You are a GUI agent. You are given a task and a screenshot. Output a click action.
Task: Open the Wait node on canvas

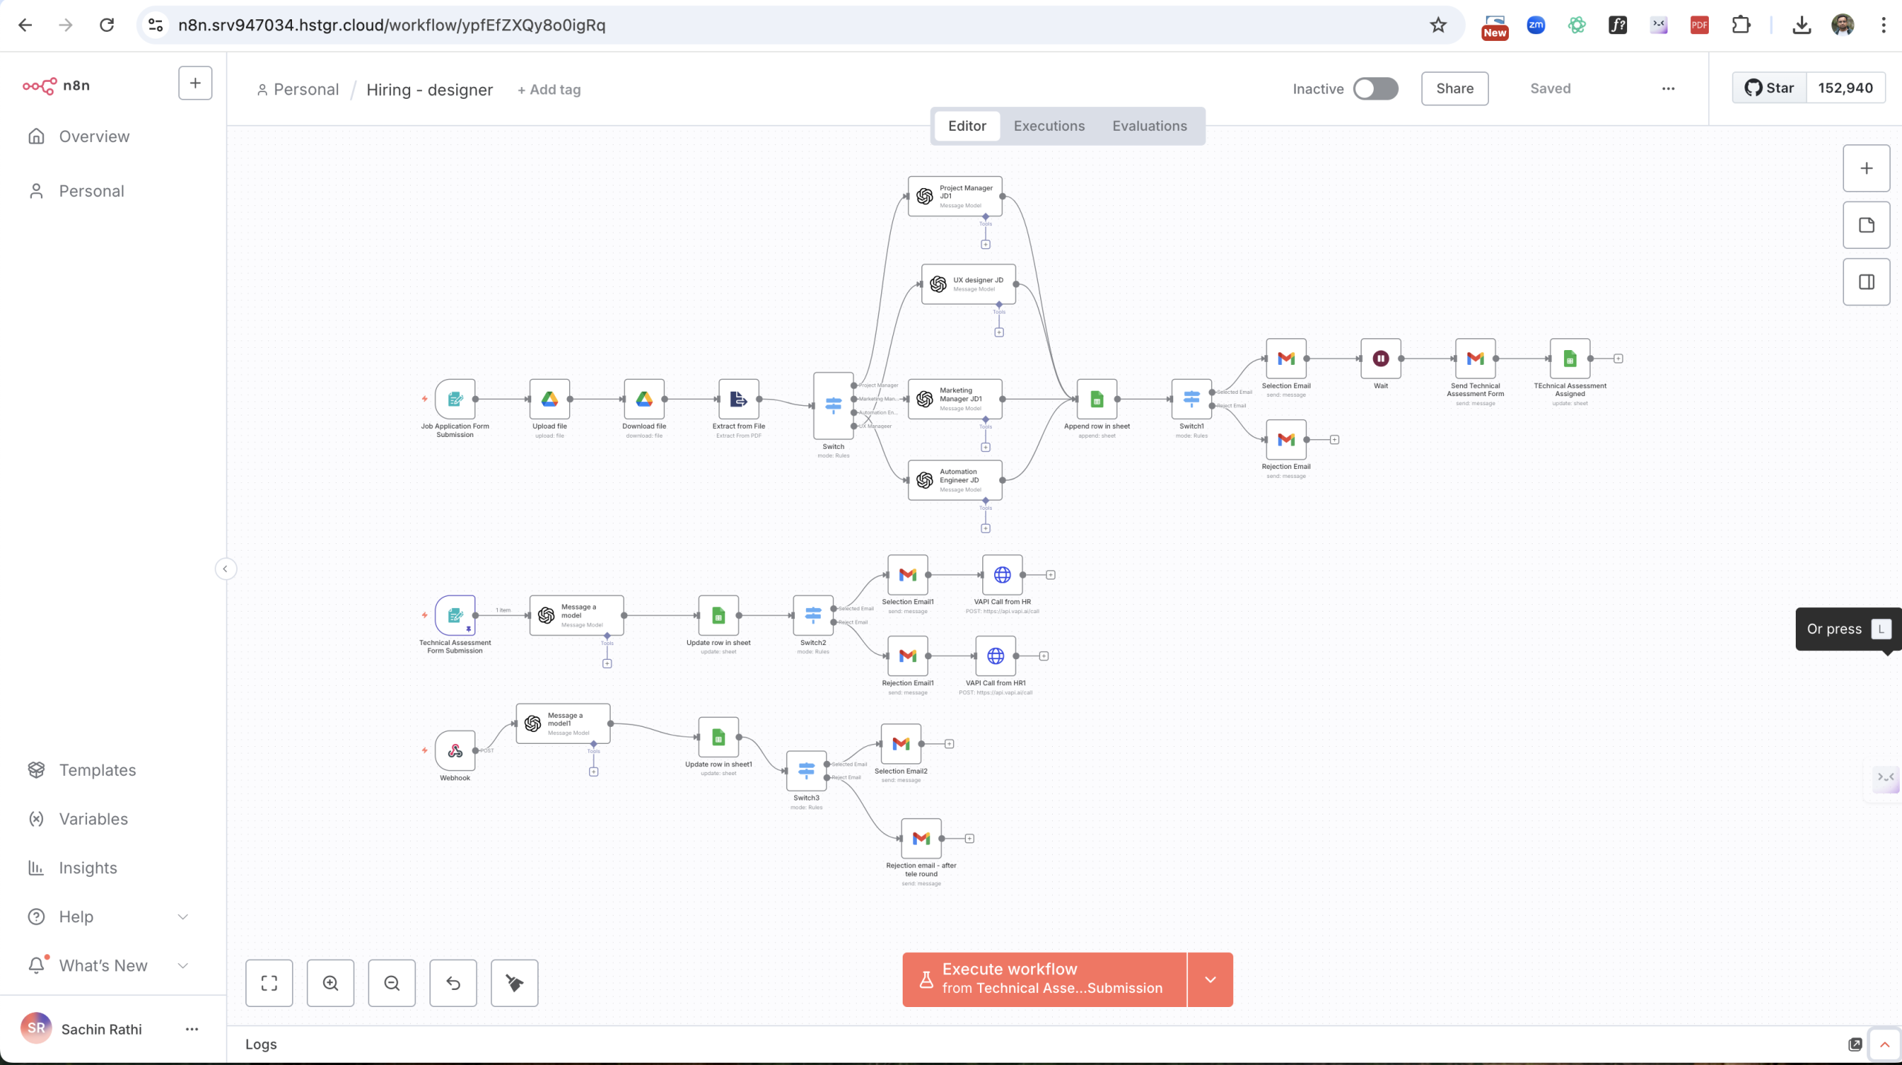click(x=1380, y=359)
